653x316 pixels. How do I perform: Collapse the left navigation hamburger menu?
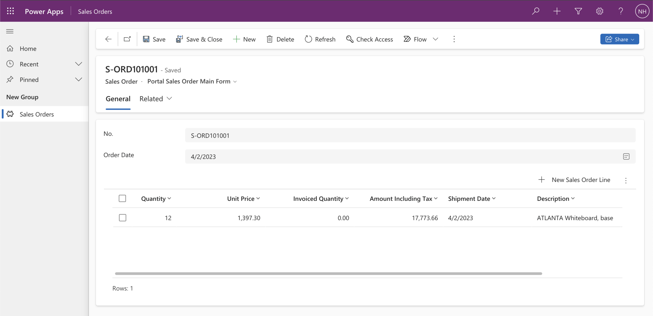click(10, 31)
